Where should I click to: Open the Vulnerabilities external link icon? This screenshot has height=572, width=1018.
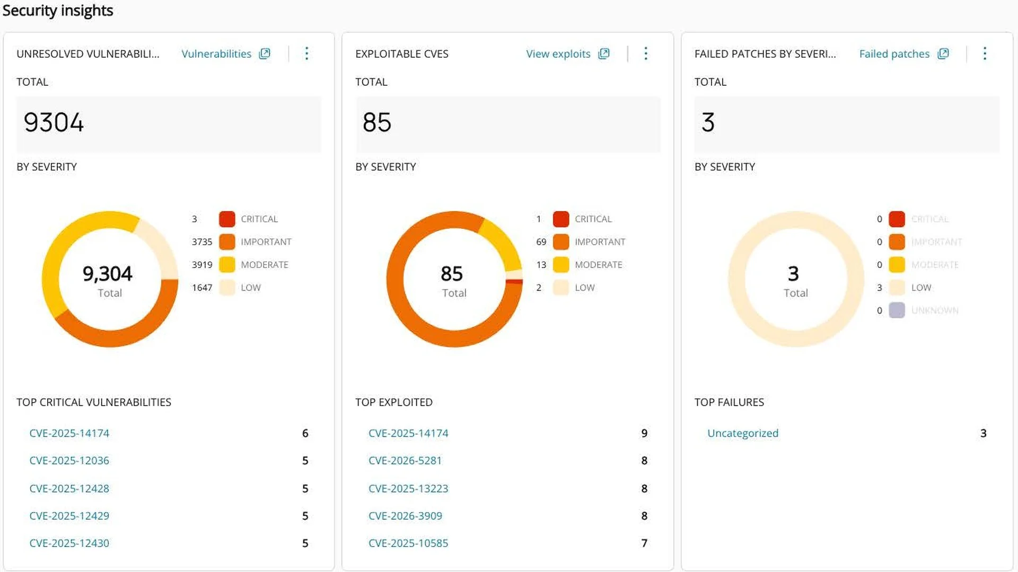coord(265,53)
